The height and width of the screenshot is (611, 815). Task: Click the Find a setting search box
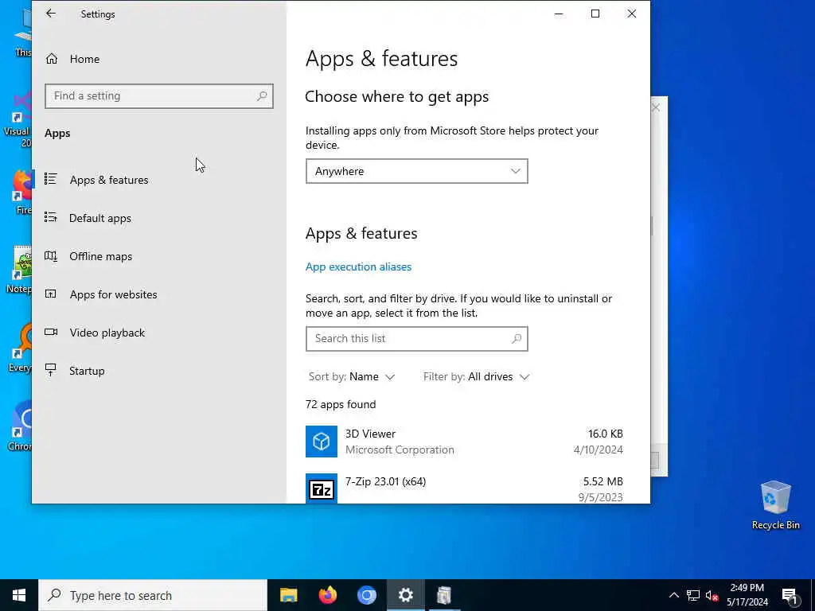tap(158, 96)
